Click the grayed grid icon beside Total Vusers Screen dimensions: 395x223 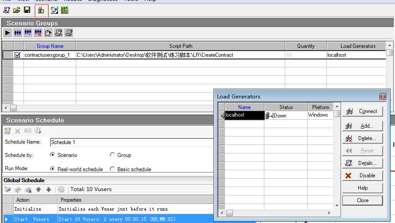coord(61,189)
